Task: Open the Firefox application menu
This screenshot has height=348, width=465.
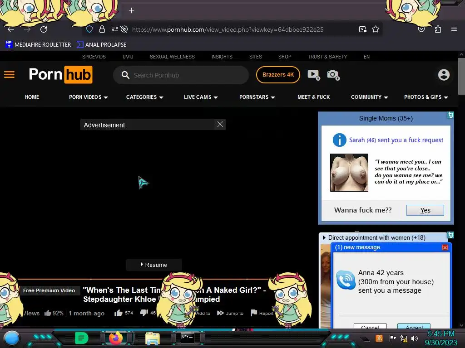Action: (x=454, y=29)
